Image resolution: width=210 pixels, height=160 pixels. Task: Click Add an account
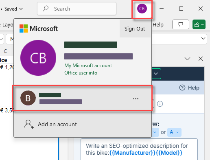point(57,124)
